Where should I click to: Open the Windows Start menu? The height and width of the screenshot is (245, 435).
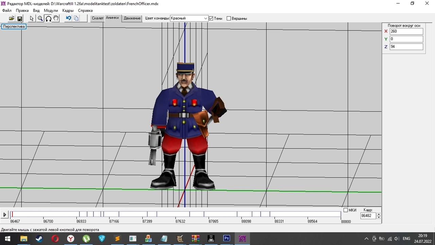(x=7, y=239)
